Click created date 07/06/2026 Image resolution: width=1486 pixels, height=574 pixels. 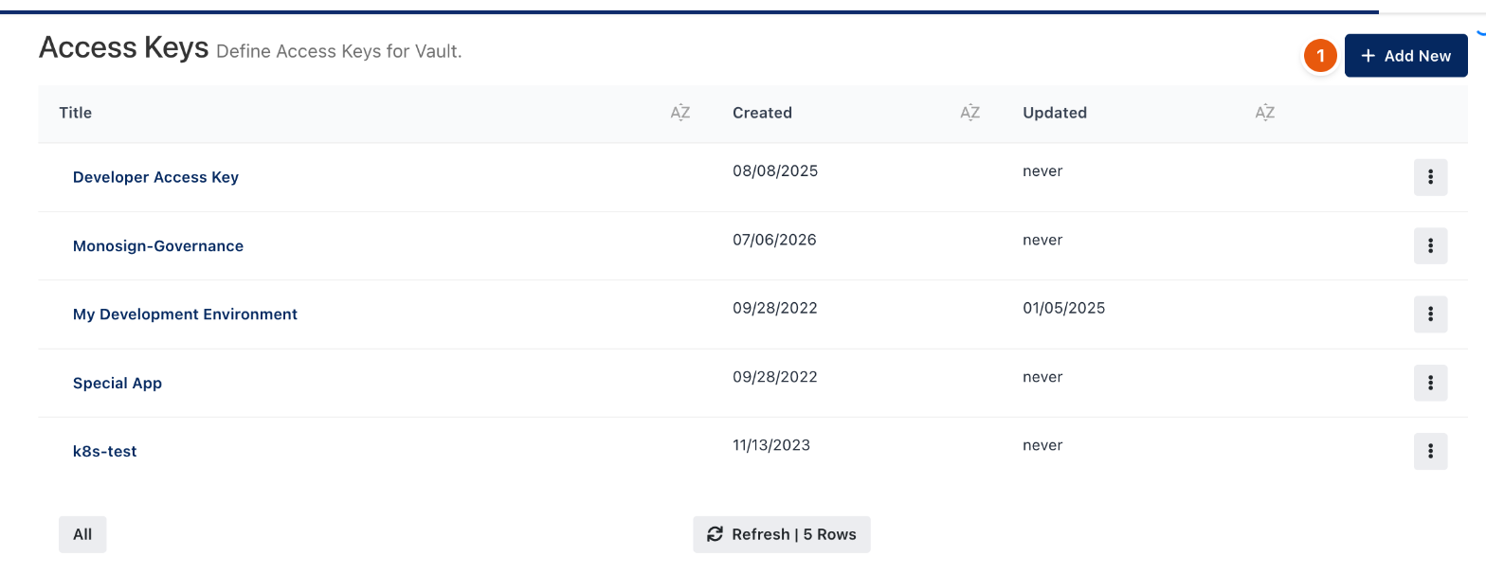(x=774, y=240)
